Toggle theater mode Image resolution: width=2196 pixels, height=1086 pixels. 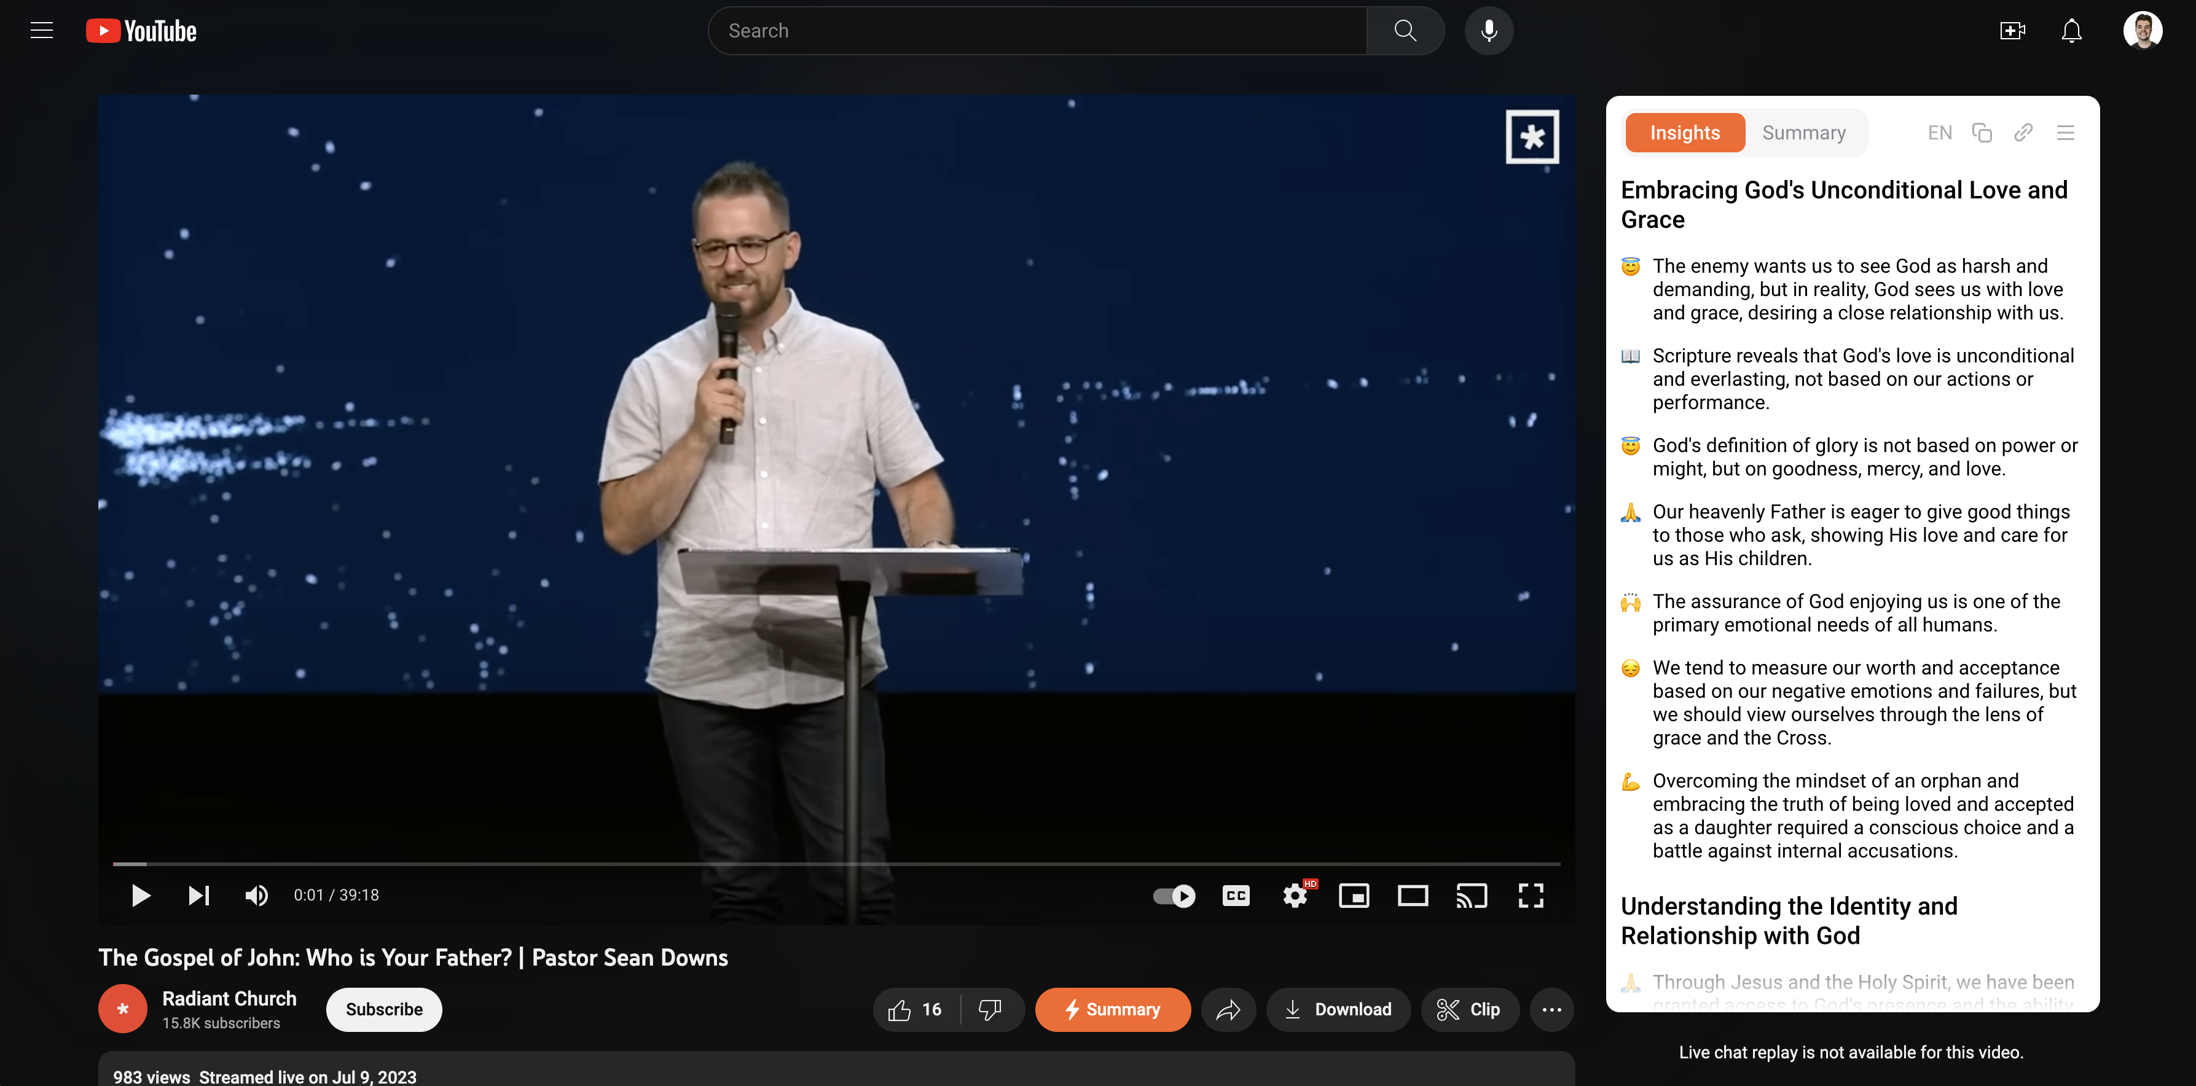point(1413,895)
